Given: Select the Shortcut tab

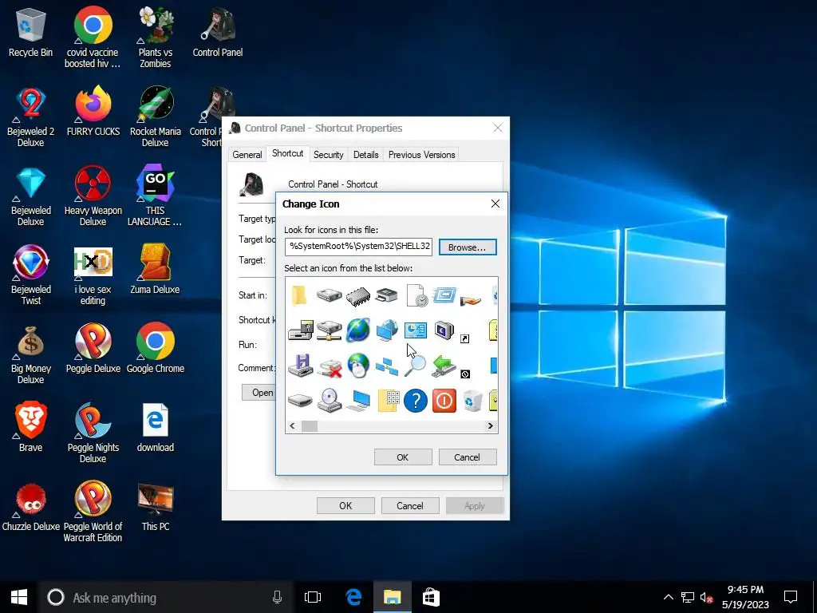Looking at the screenshot, I should point(287,153).
